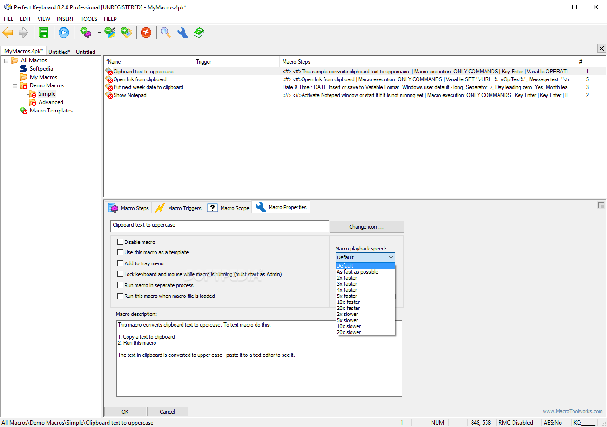Check Run this macro when file loaded
The height and width of the screenshot is (427, 607).
(121, 296)
